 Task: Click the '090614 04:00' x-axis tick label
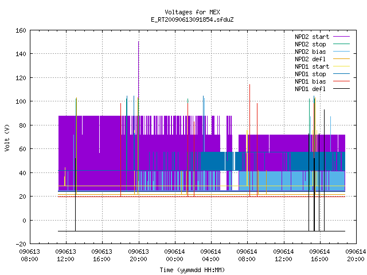(210, 256)
